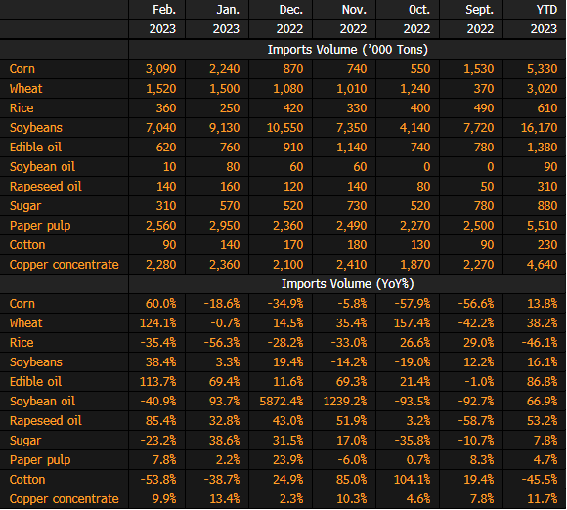Select Soybeans YTD value 16,170

(x=540, y=128)
